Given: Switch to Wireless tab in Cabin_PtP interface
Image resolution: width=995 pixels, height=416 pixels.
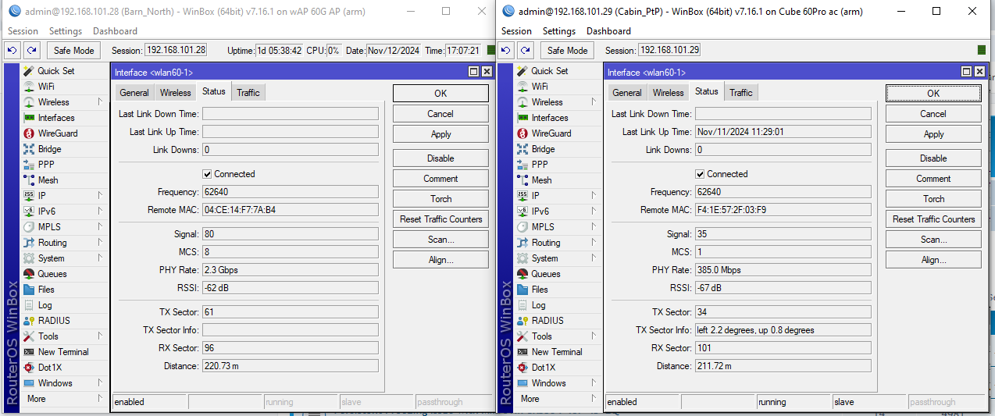Looking at the screenshot, I should tap(669, 93).
